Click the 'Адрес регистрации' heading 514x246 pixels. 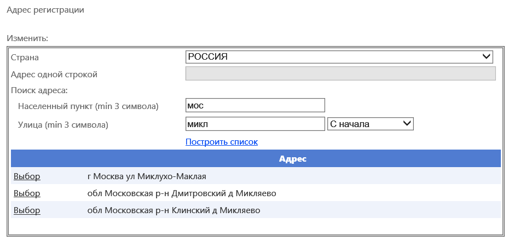point(45,10)
